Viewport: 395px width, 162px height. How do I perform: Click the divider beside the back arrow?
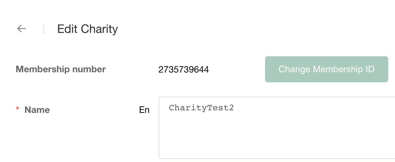44,29
